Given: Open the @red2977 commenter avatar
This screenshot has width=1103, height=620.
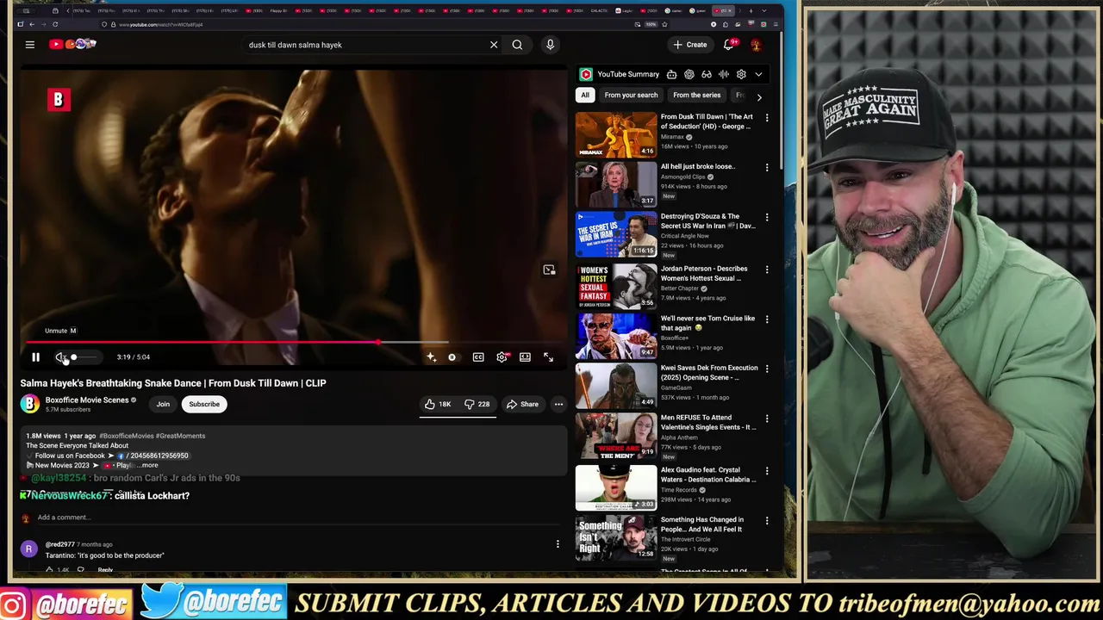Looking at the screenshot, I should [x=29, y=549].
